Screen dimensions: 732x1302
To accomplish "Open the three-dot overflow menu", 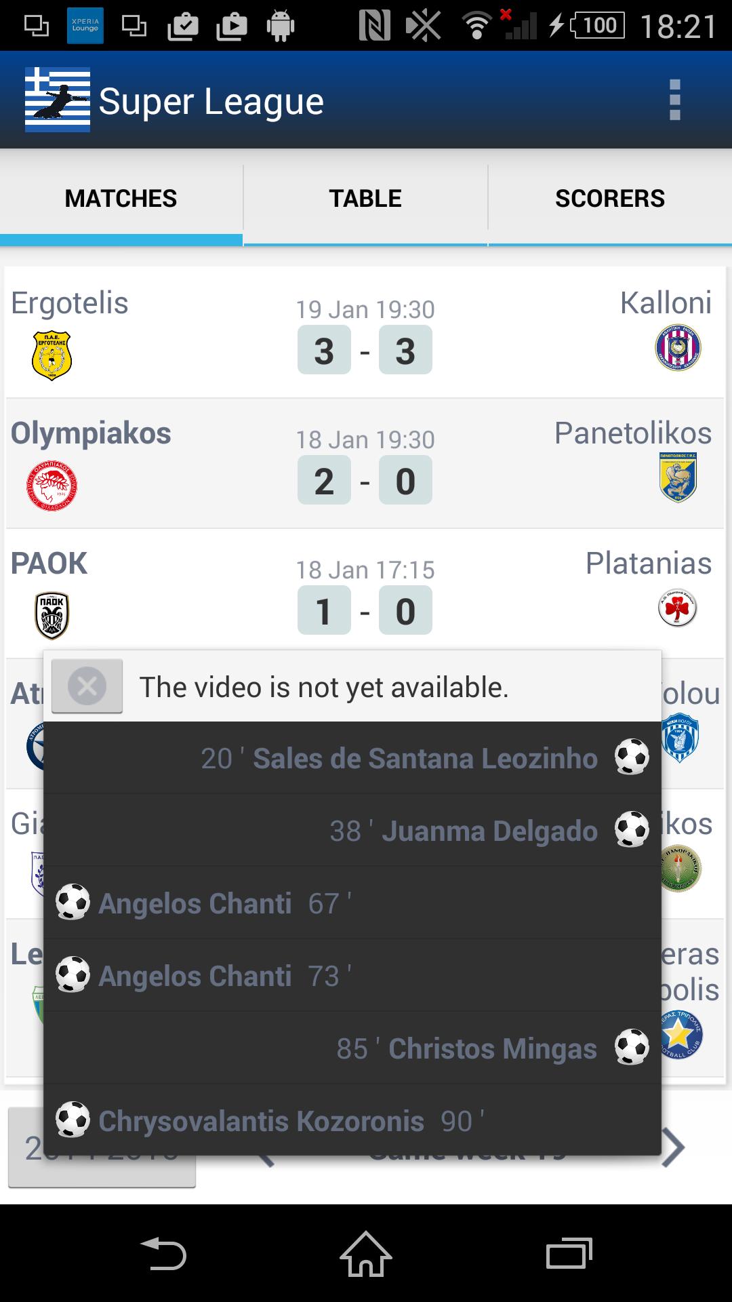I will [674, 100].
